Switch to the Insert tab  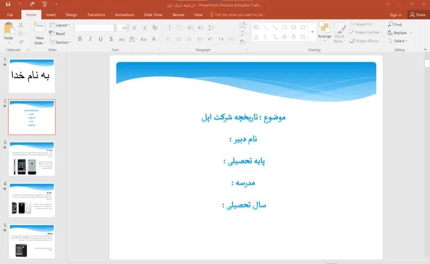(x=51, y=15)
